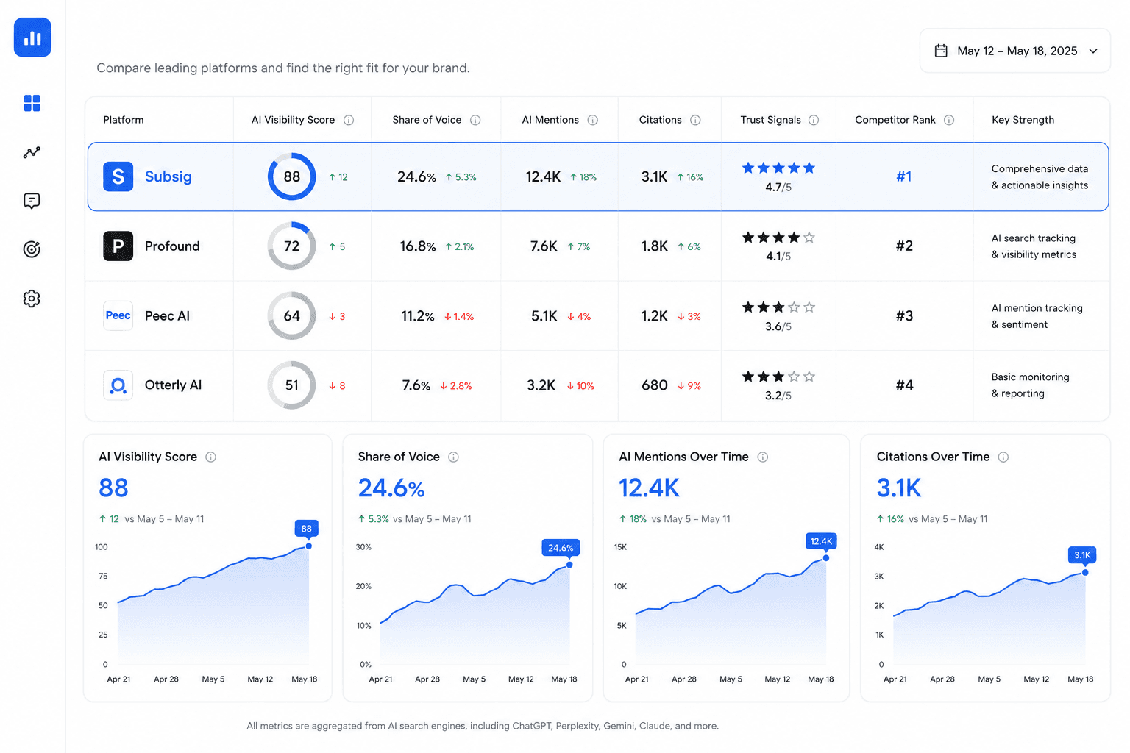Select the Otterly AI platform name
Image resolution: width=1130 pixels, height=753 pixels.
tap(173, 385)
